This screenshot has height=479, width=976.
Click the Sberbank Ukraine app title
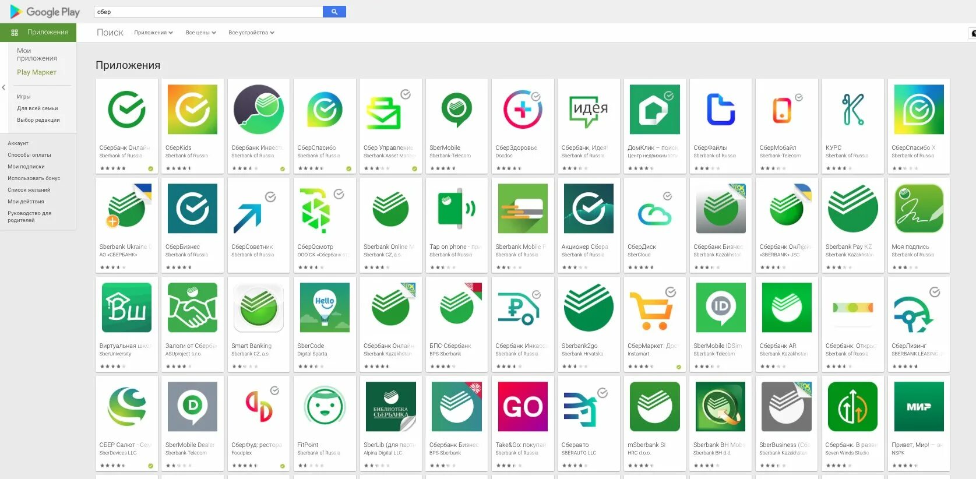125,247
